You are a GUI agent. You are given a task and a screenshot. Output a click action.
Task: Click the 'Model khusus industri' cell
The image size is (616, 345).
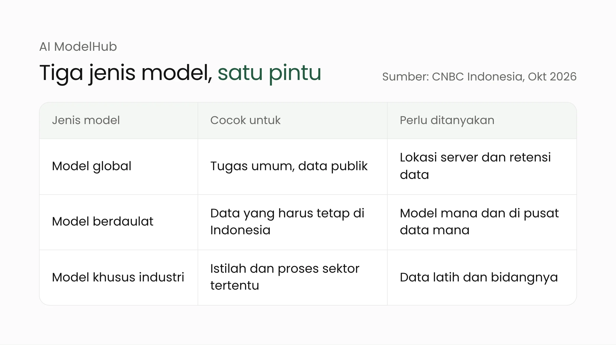[x=119, y=278]
